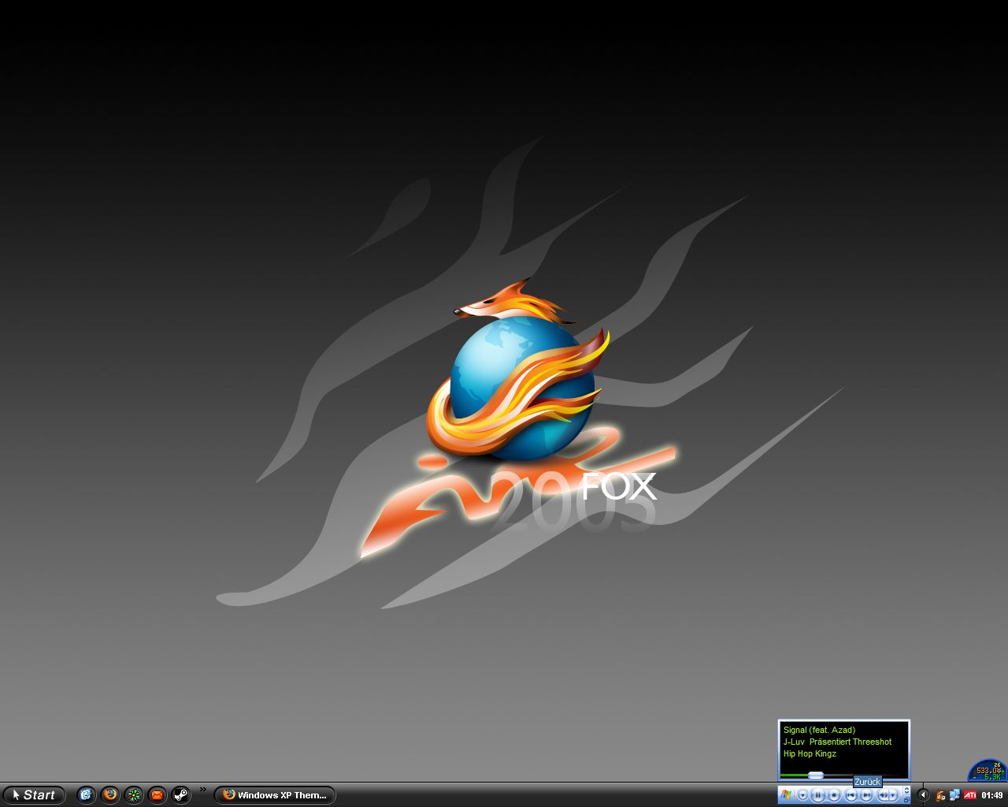Open the blue network meter gadget

point(988,770)
